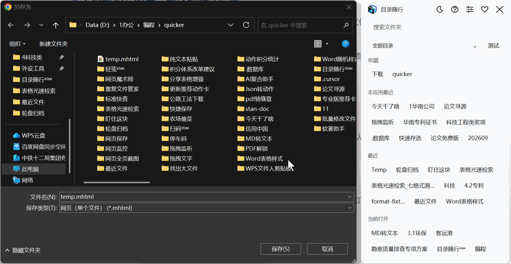Click the 保存(S) button
511x264 pixels.
coord(281,249)
